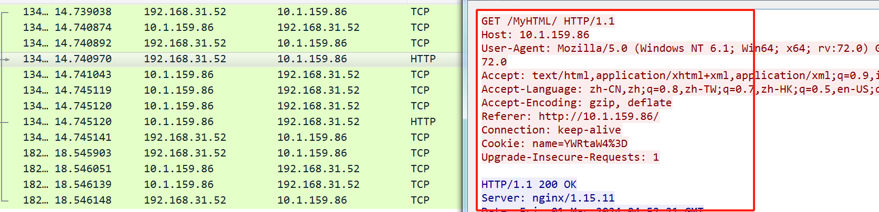The image size is (879, 212).
Task: Click the Connection keep-alive header line
Action: point(551,130)
